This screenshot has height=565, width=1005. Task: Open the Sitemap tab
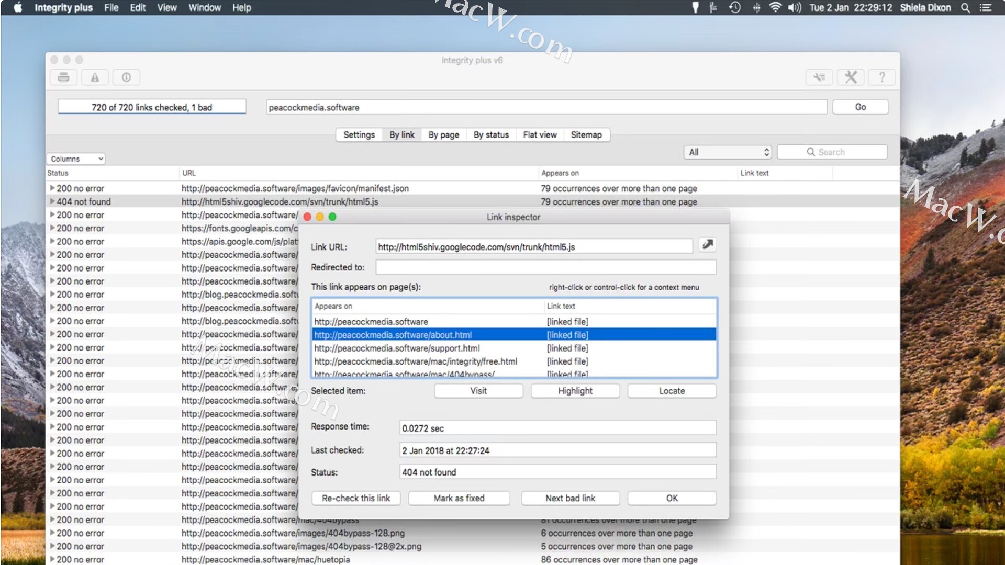(586, 135)
